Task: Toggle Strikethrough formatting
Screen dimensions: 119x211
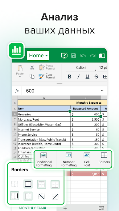Action: (x=96, y=77)
